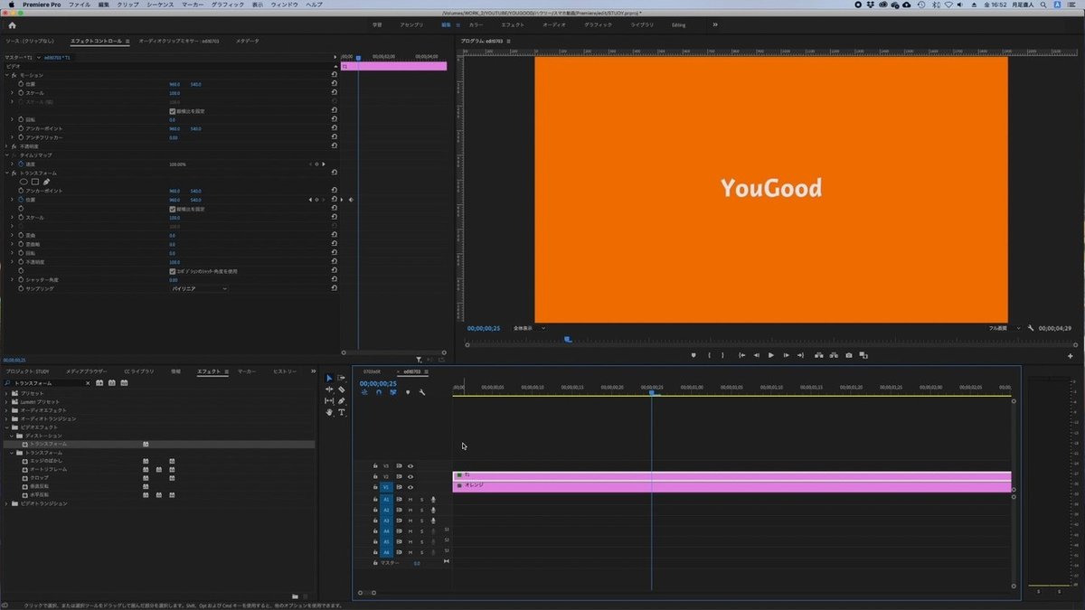Viewport: 1085px width, 610px height.
Task: Select the Selection tool arrow
Action: point(329,378)
